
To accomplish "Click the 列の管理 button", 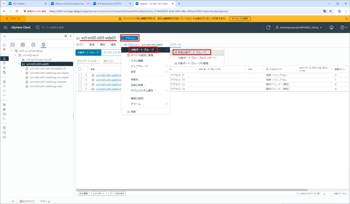I will click(x=83, y=194).
